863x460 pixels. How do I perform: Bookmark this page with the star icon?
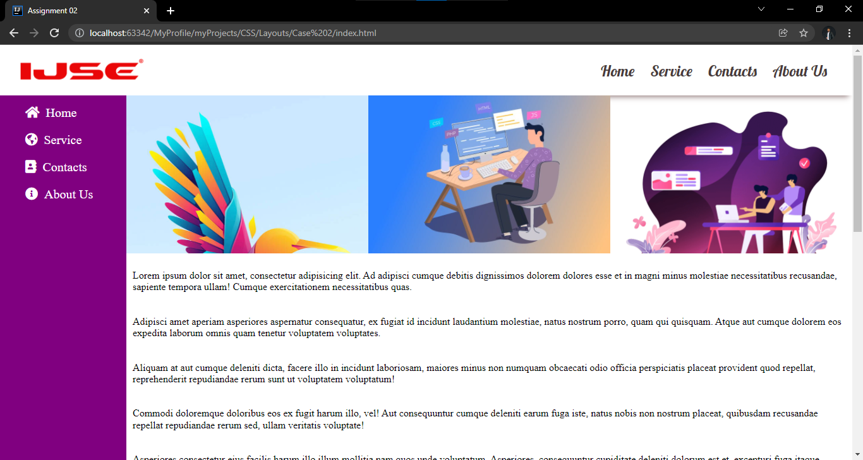(804, 33)
